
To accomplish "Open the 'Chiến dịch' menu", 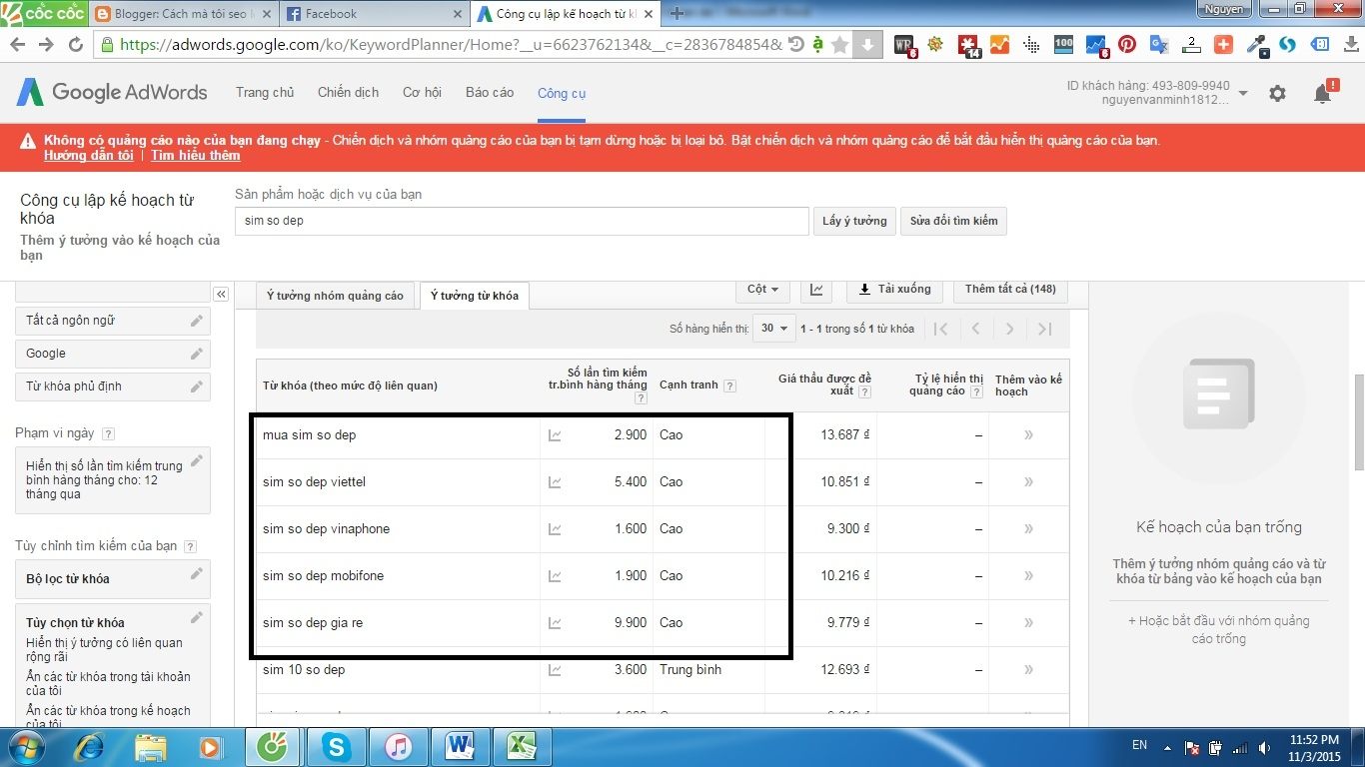I will point(349,92).
